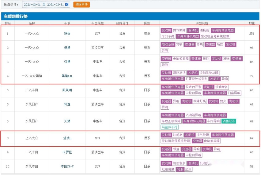This screenshot has width=261, height=175.
Task: Open the 途观L car series link
Action: point(67,138)
